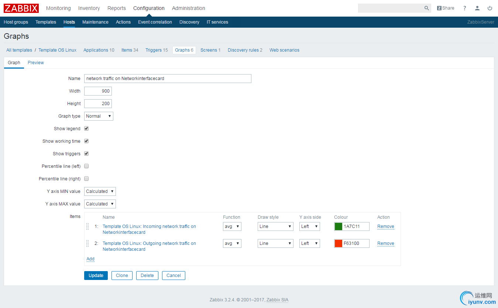Open the Discovery rules 2 link

pos(245,50)
